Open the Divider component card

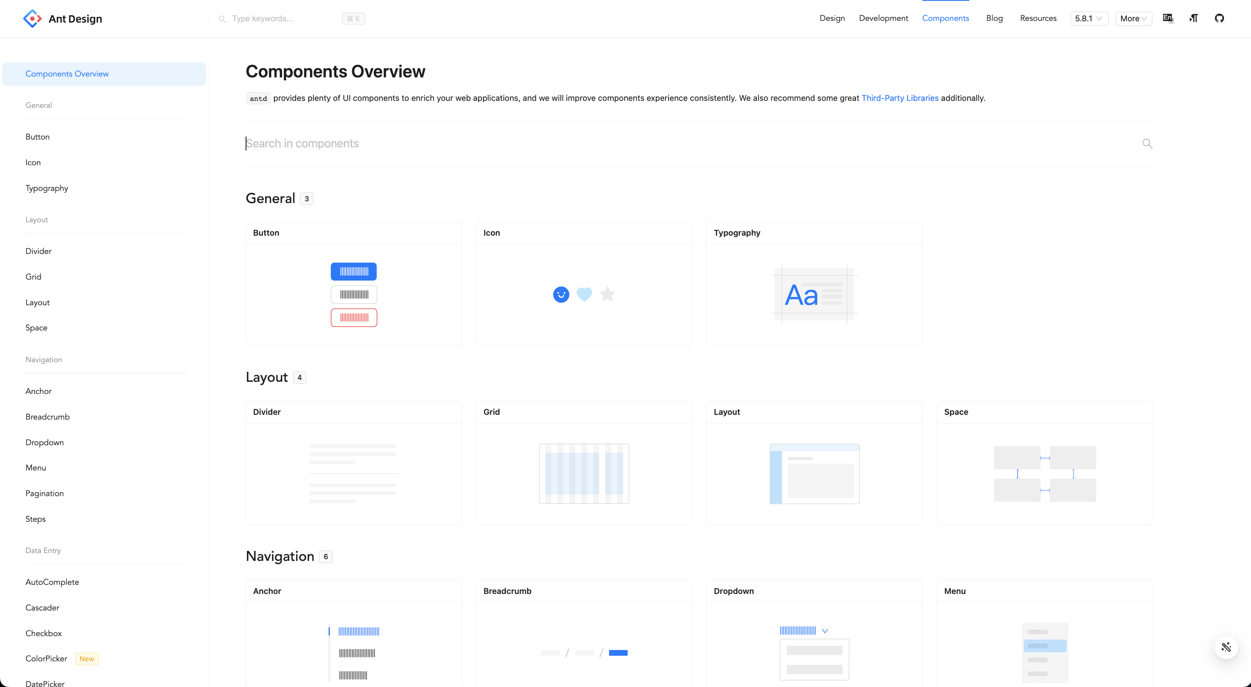tap(353, 463)
